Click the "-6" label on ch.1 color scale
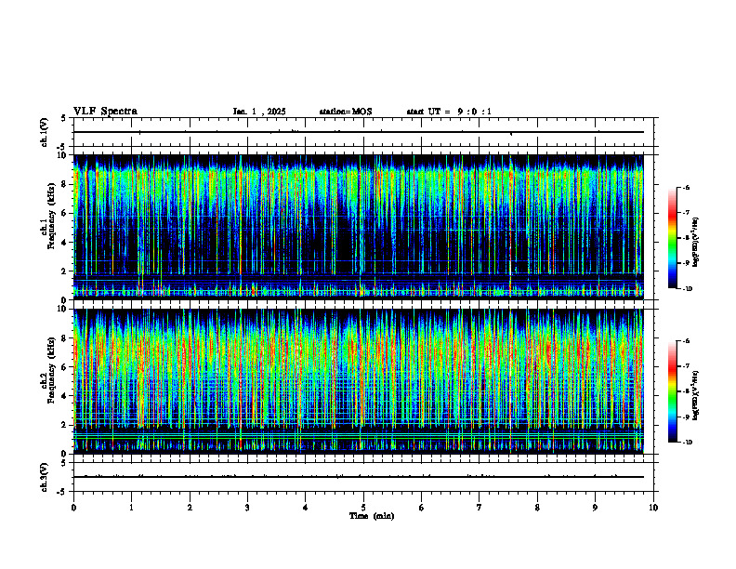 [686, 188]
